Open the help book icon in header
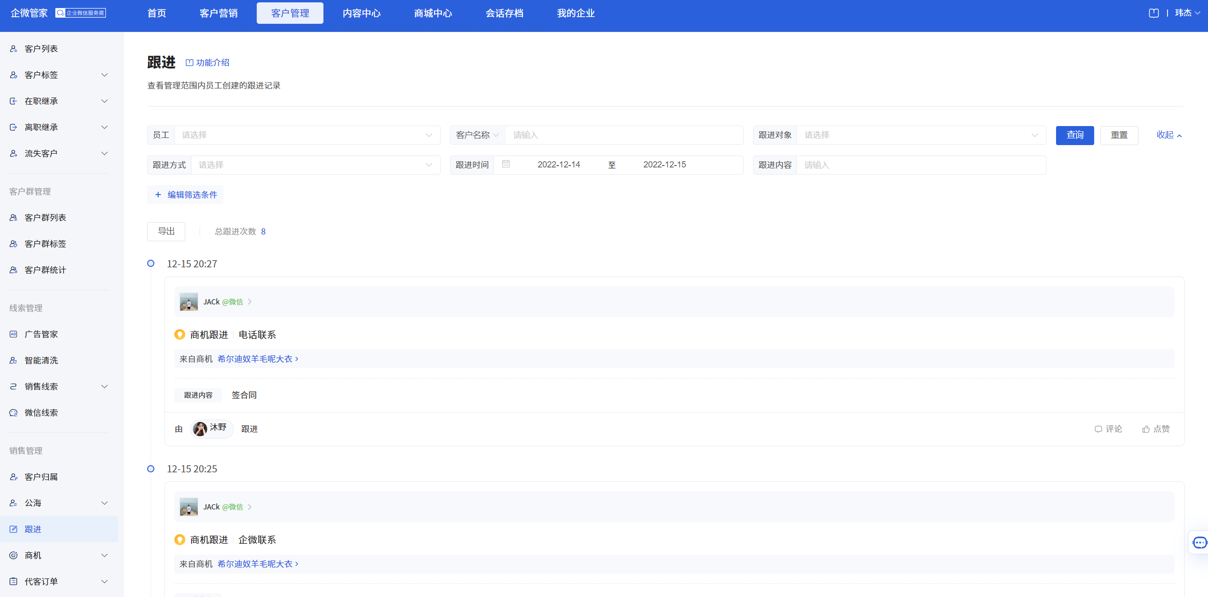 [1154, 13]
